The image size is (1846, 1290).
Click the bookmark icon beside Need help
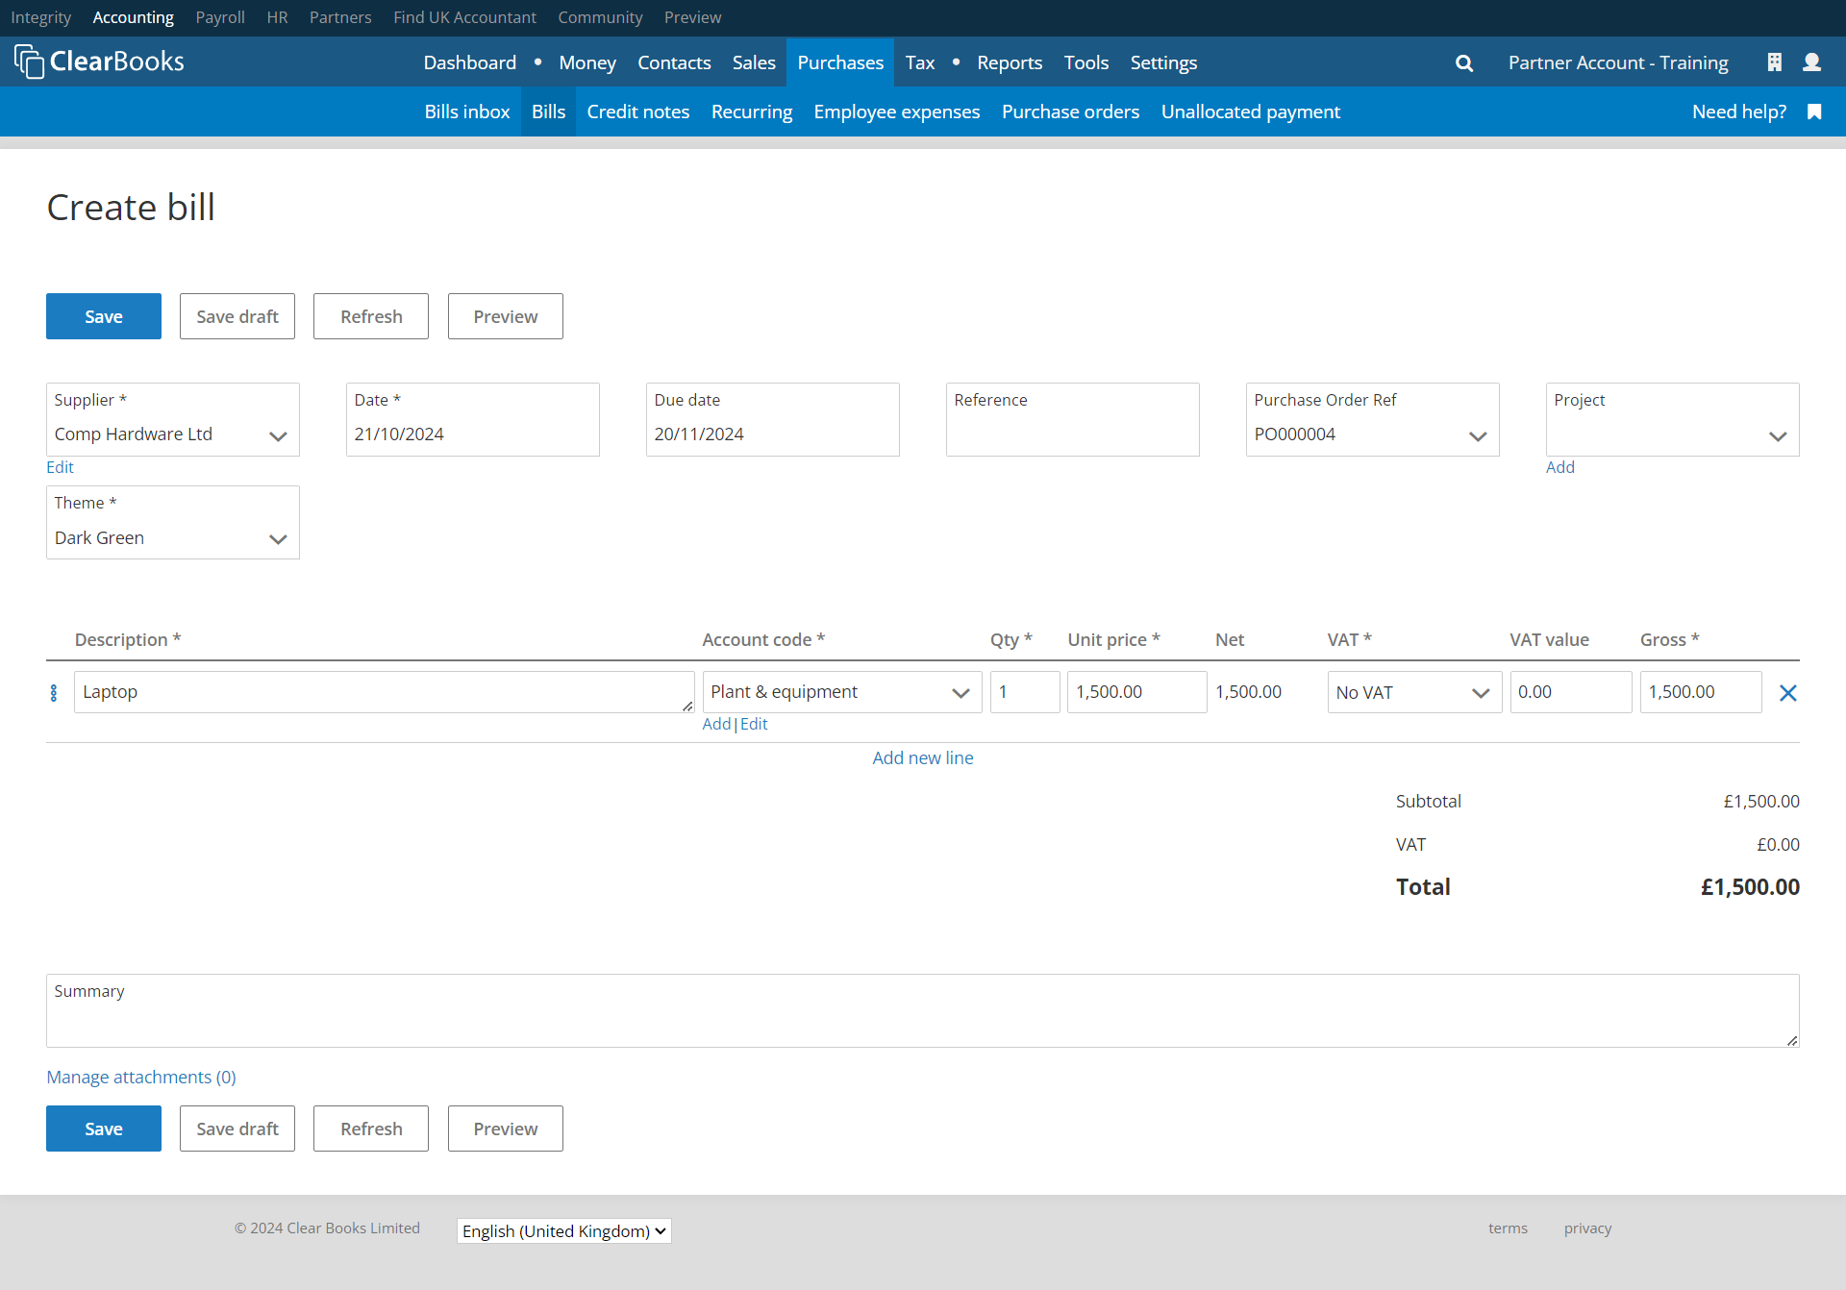click(1814, 112)
